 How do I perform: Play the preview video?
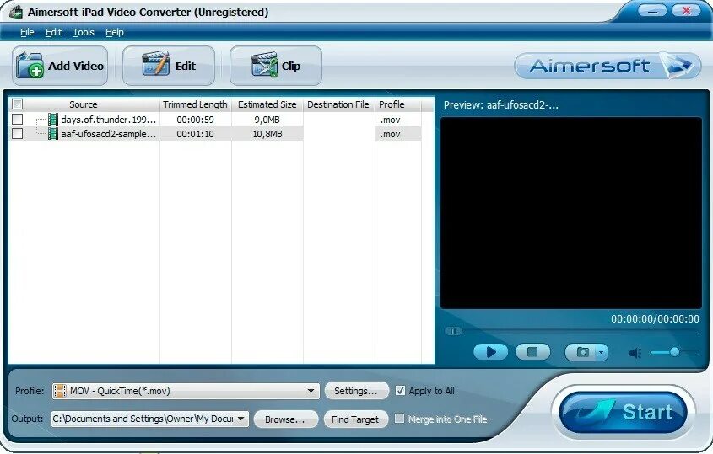coord(490,352)
